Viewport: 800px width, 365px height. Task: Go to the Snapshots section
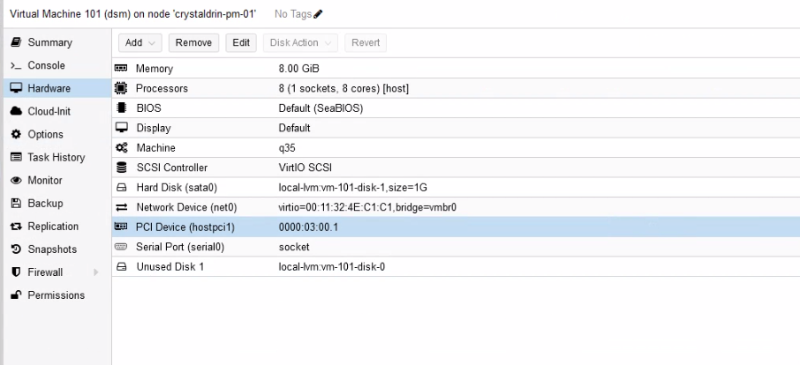[51, 250]
